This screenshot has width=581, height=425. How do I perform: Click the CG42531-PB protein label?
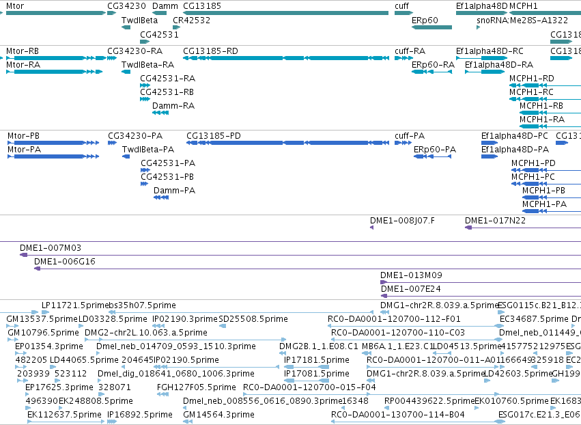167,177
